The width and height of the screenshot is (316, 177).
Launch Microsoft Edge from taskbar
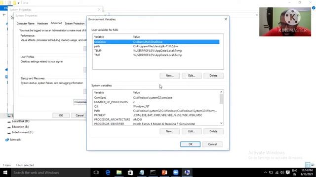click(x=108, y=173)
